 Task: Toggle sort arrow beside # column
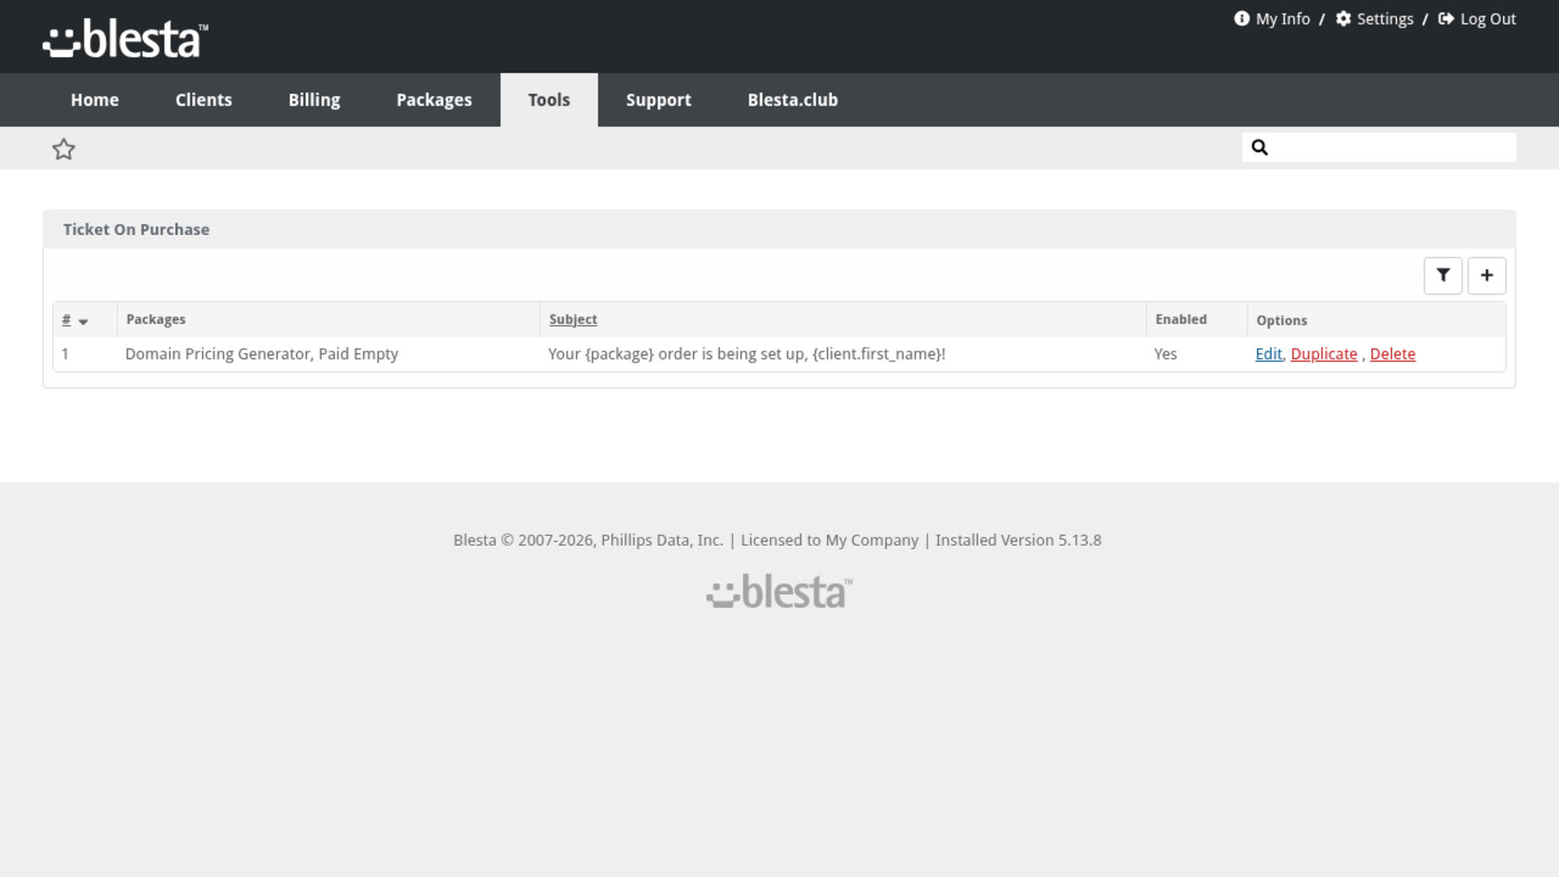(x=83, y=322)
